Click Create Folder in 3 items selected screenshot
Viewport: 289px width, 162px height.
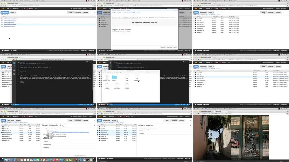[107, 121]
